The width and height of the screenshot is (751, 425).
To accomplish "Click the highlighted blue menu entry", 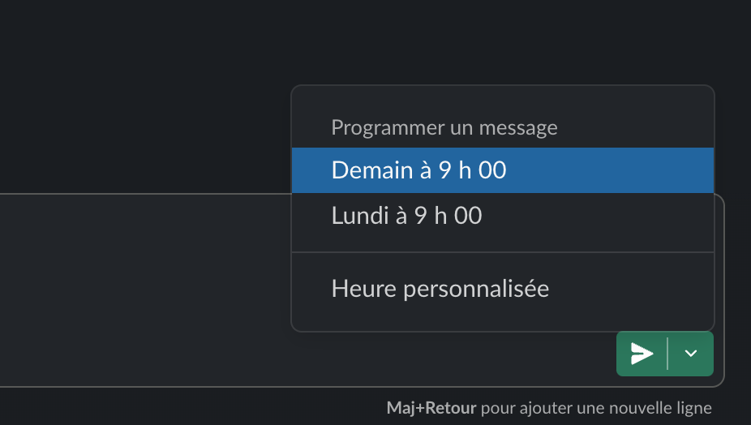I will [503, 170].
